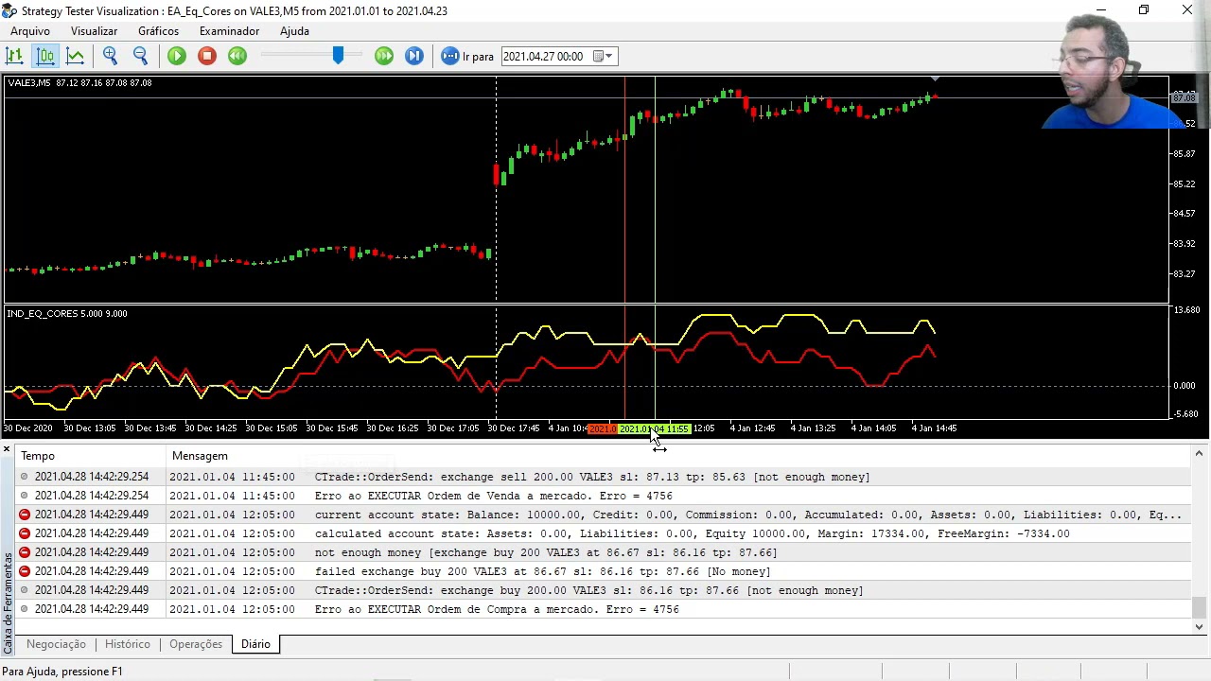Viewport: 1211px width, 681px height.
Task: Click the 87.08 current price label
Action: [1185, 97]
